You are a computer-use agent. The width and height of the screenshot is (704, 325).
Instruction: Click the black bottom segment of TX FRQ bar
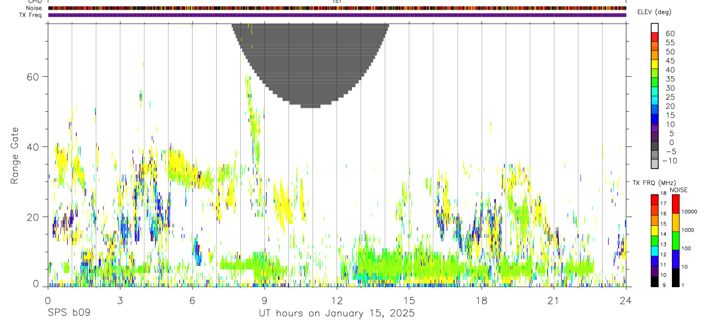[x=655, y=281]
